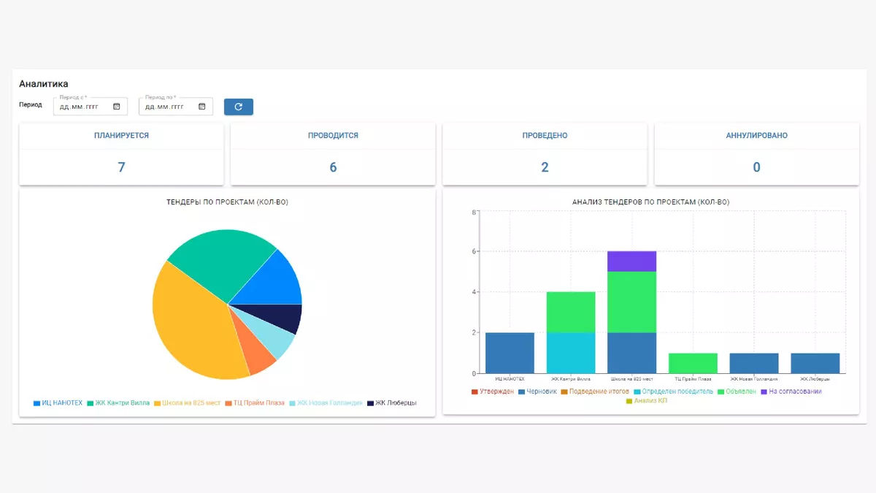Focus the 'Период с' date input
The image size is (876, 493).
pyautogui.click(x=91, y=107)
